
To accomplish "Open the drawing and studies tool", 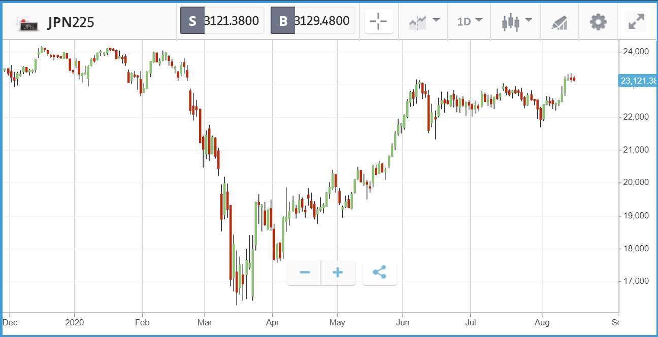I will click(x=560, y=22).
